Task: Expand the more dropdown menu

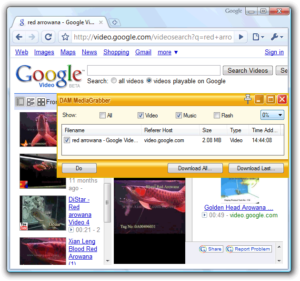Action: click(x=168, y=52)
